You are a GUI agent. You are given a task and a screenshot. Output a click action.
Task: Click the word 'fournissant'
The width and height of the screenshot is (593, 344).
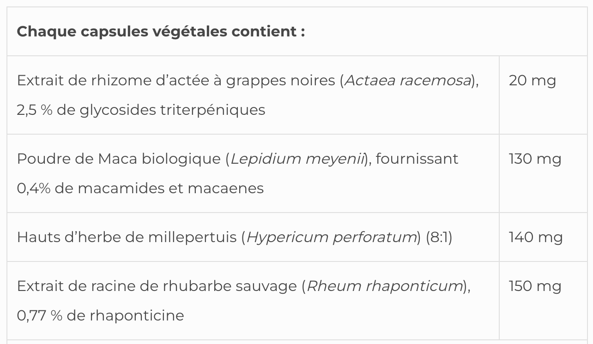click(x=417, y=159)
